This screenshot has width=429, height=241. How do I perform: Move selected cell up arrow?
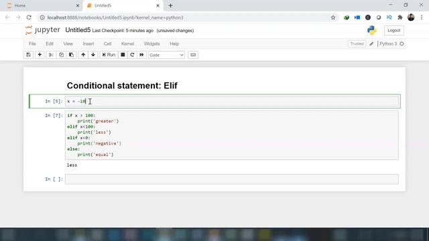point(83,55)
